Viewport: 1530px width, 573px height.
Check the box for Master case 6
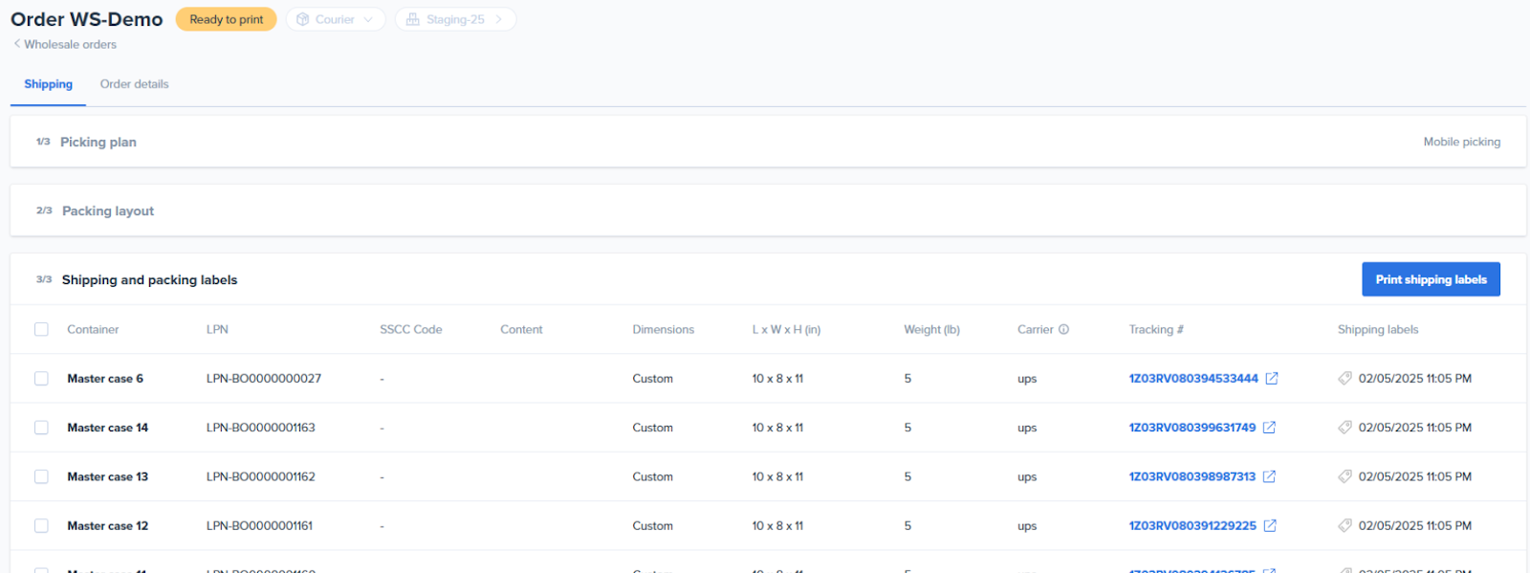pos(41,379)
